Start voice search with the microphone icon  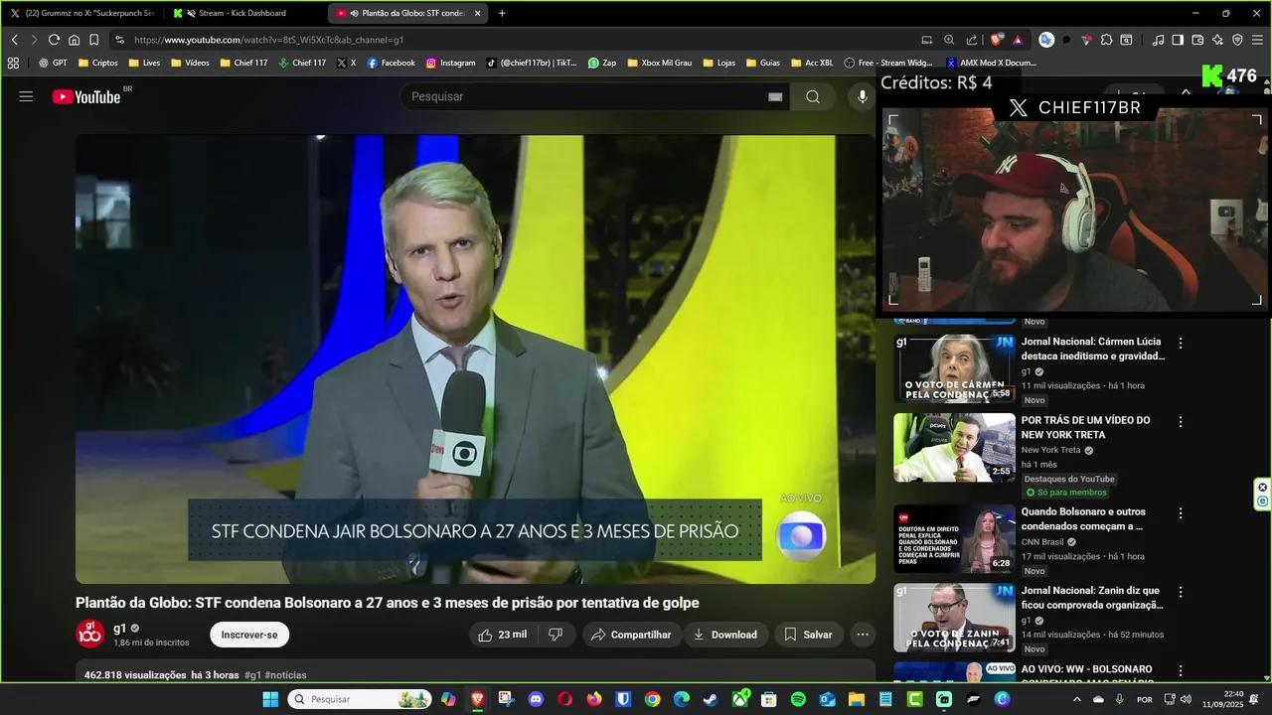point(863,96)
